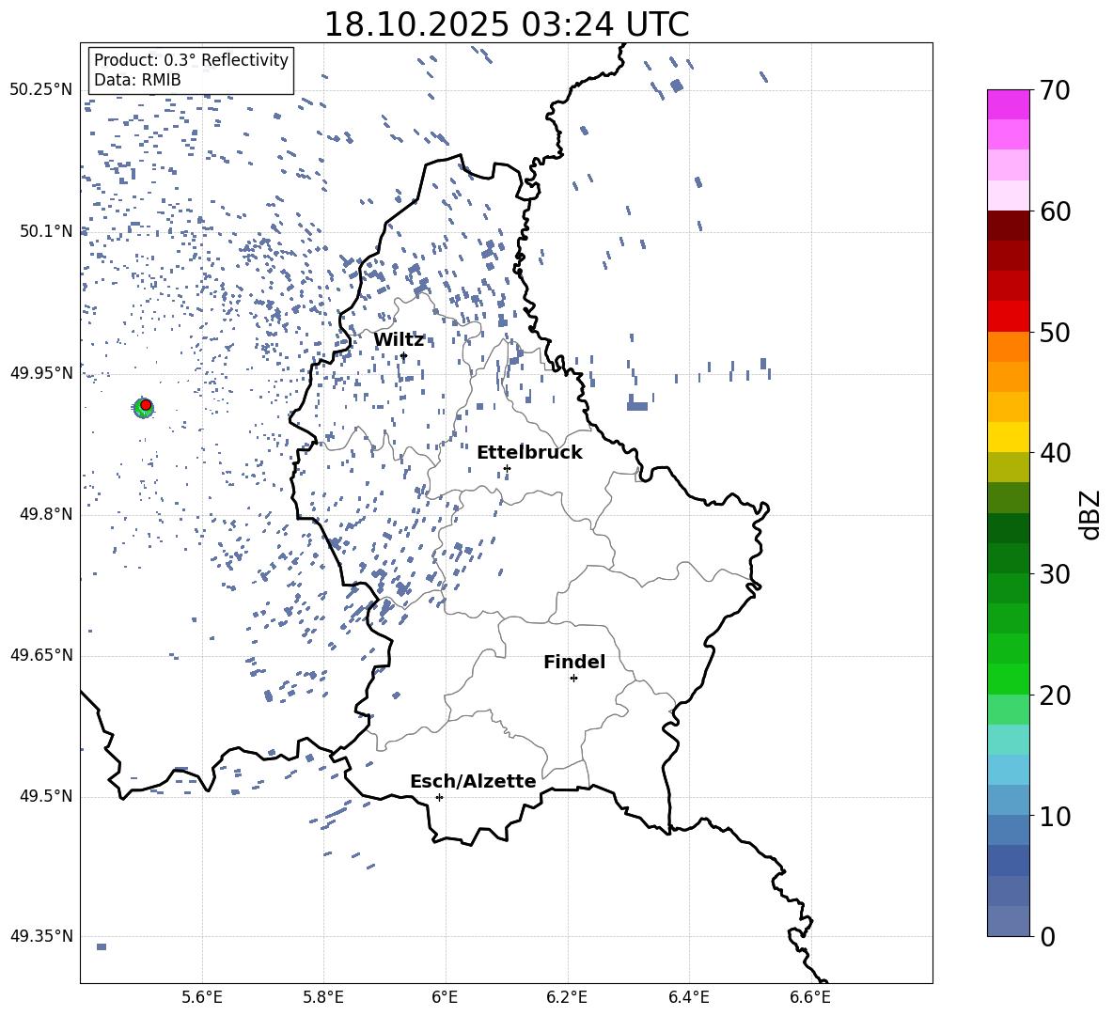
Task: Click the Ettelbruck city label
Action: pos(529,453)
